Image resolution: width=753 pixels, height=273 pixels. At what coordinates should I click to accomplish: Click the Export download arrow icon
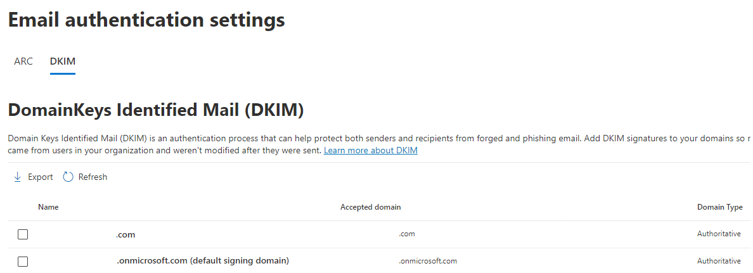coord(18,177)
